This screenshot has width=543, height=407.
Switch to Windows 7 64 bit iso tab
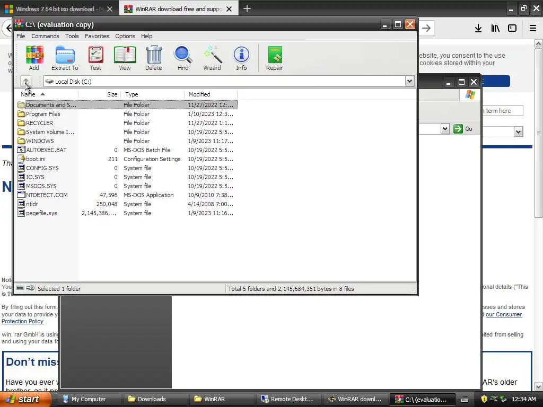(59, 9)
